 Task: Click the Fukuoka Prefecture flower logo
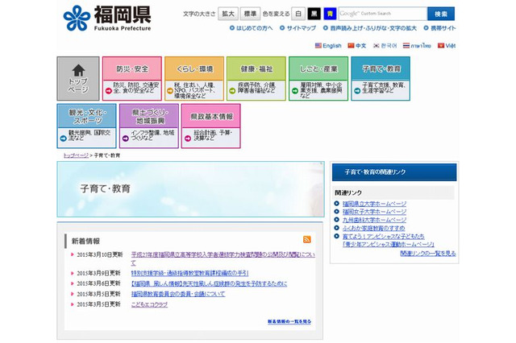pyautogui.click(x=78, y=19)
